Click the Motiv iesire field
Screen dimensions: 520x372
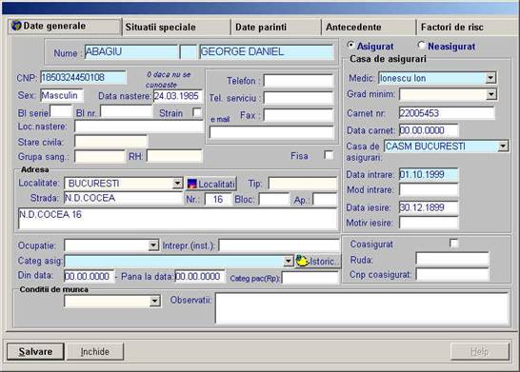pos(429,223)
